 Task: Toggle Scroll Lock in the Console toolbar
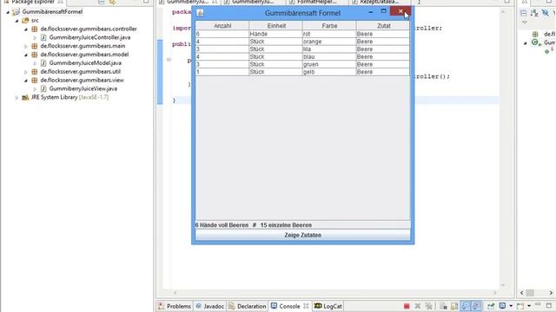pyautogui.click(x=453, y=306)
